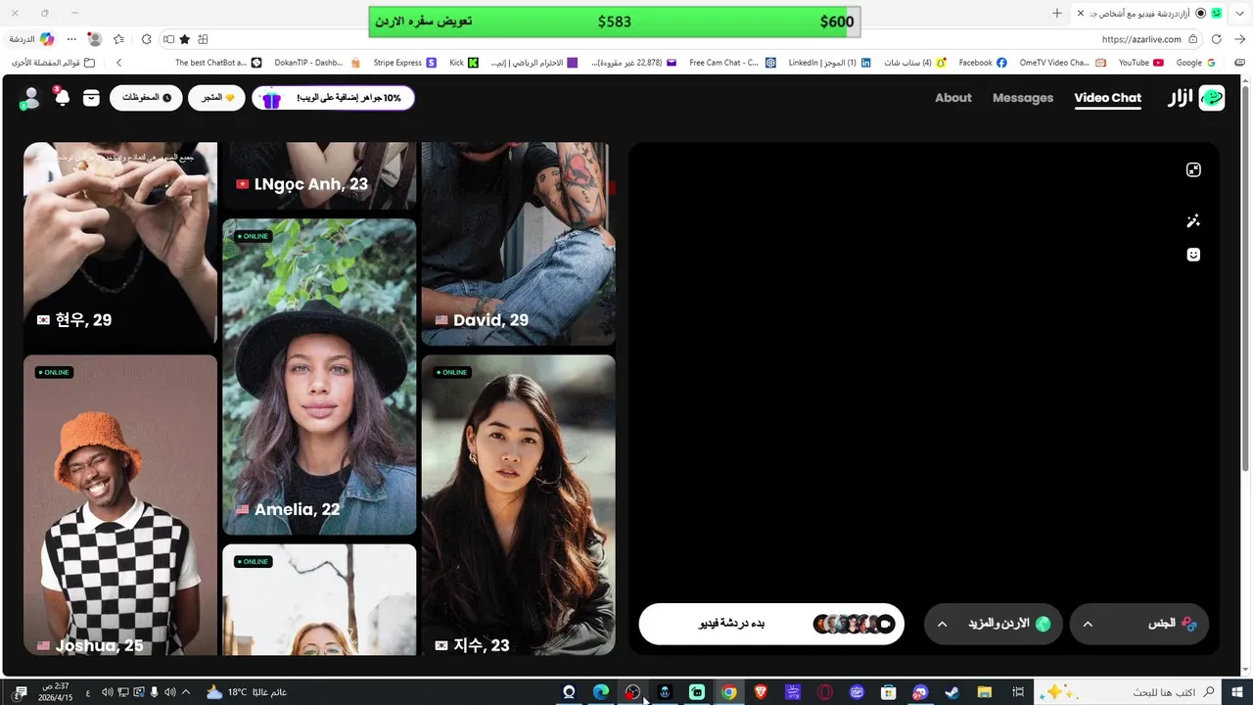Viewport: 1253px width, 705px height.
Task: Switch to the Video Chat tab
Action: [x=1107, y=98]
